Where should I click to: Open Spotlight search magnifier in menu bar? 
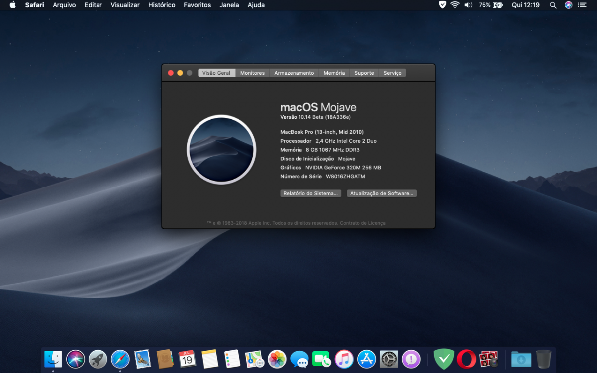[x=553, y=5]
